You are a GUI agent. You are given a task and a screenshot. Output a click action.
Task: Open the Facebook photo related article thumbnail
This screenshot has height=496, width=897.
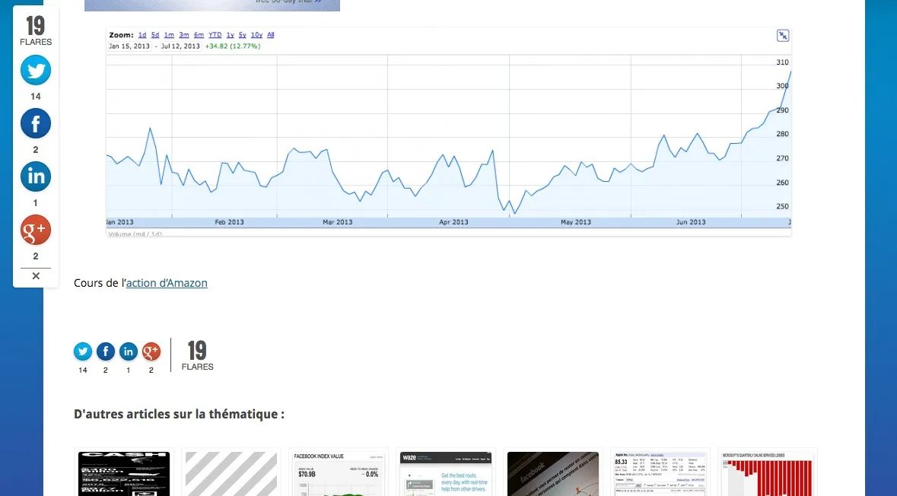pos(553,474)
